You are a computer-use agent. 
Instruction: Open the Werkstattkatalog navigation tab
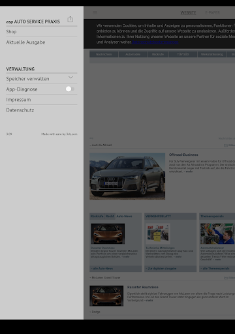point(211,54)
